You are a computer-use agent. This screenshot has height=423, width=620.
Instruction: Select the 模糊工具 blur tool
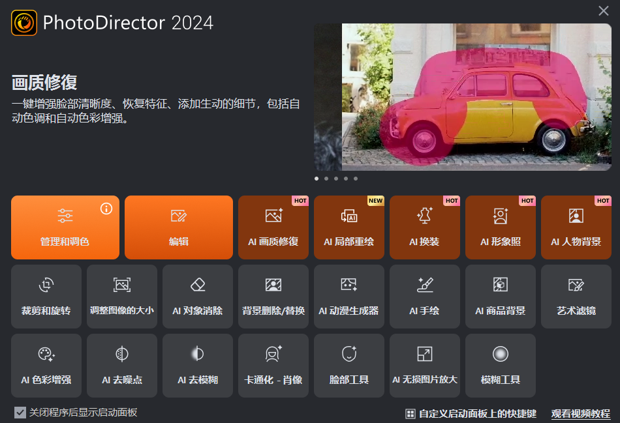500,366
